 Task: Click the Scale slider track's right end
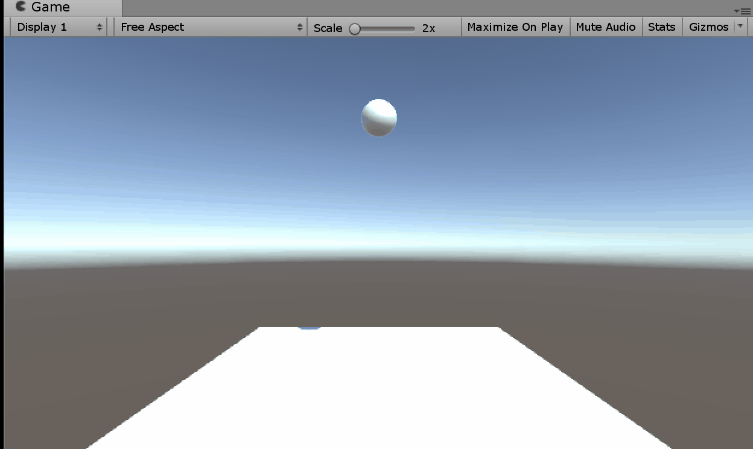[412, 28]
